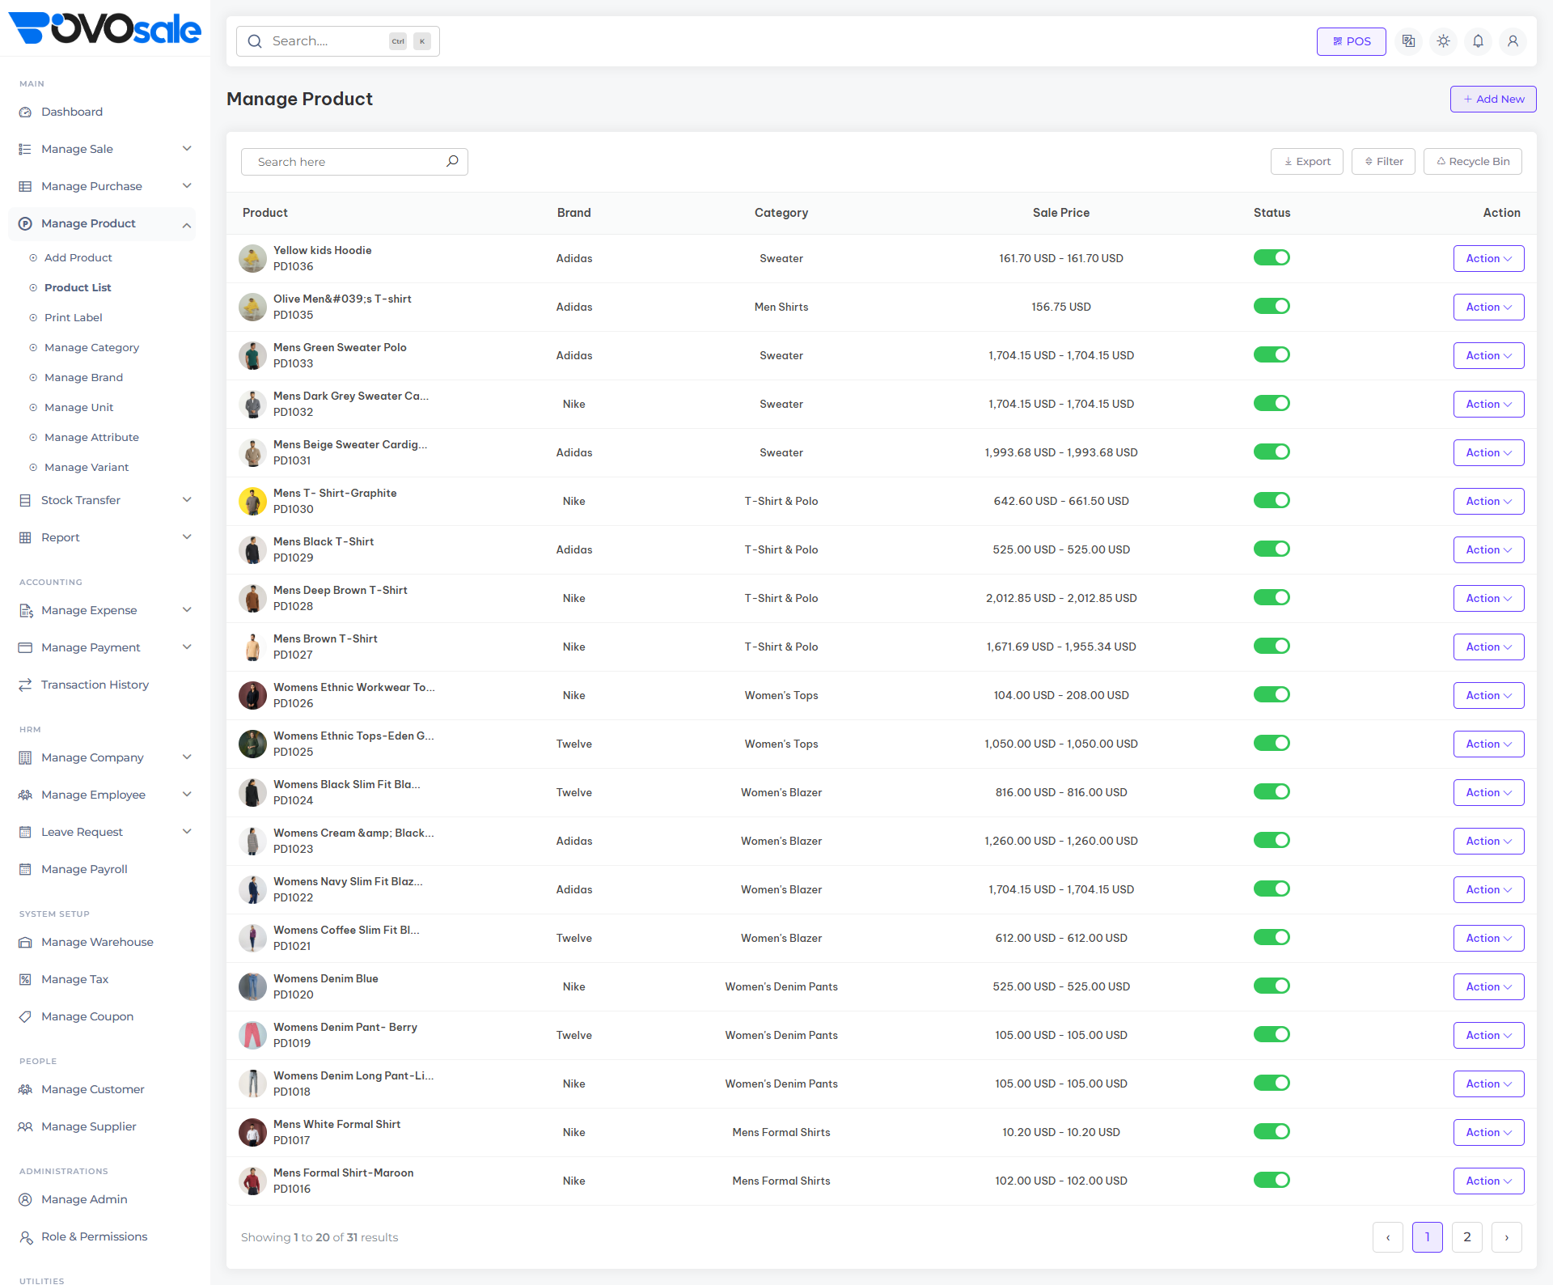Viewport: 1553px width, 1285px height.
Task: Open the language translate icon
Action: point(1408,41)
